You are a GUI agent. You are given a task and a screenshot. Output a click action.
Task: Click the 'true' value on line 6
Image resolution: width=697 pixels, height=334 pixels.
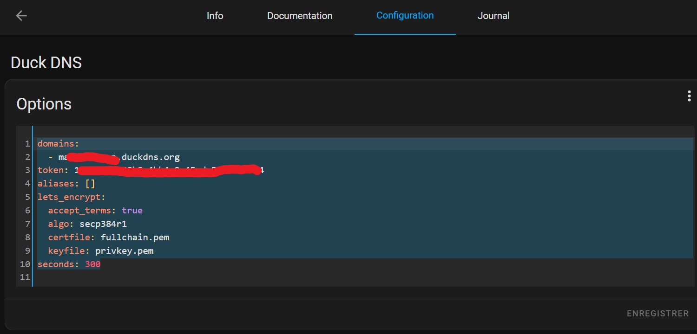[132, 210]
